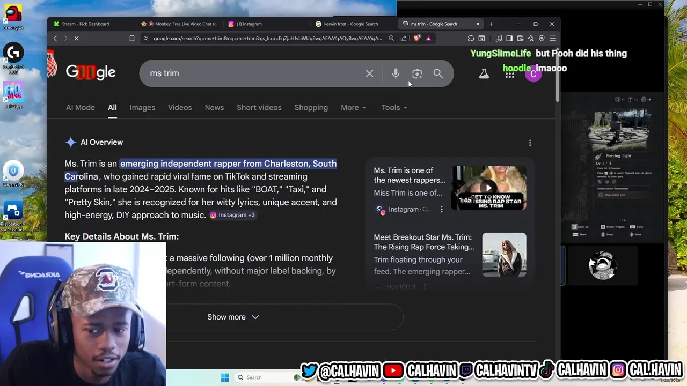Screen dimensions: 687x386
Task: Open the Google apps grid
Action: 509,75
